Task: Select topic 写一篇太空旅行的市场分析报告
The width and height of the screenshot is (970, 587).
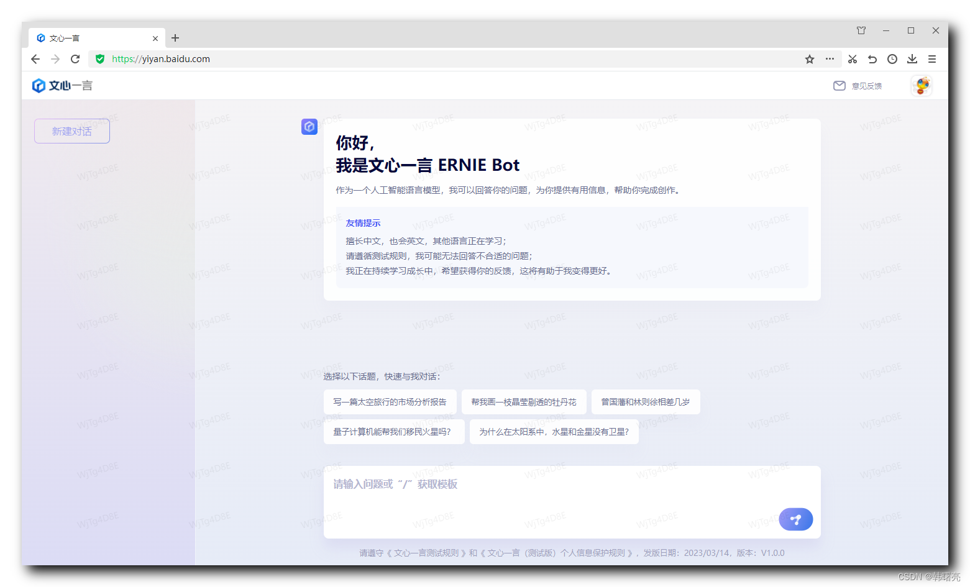Action: [x=390, y=402]
